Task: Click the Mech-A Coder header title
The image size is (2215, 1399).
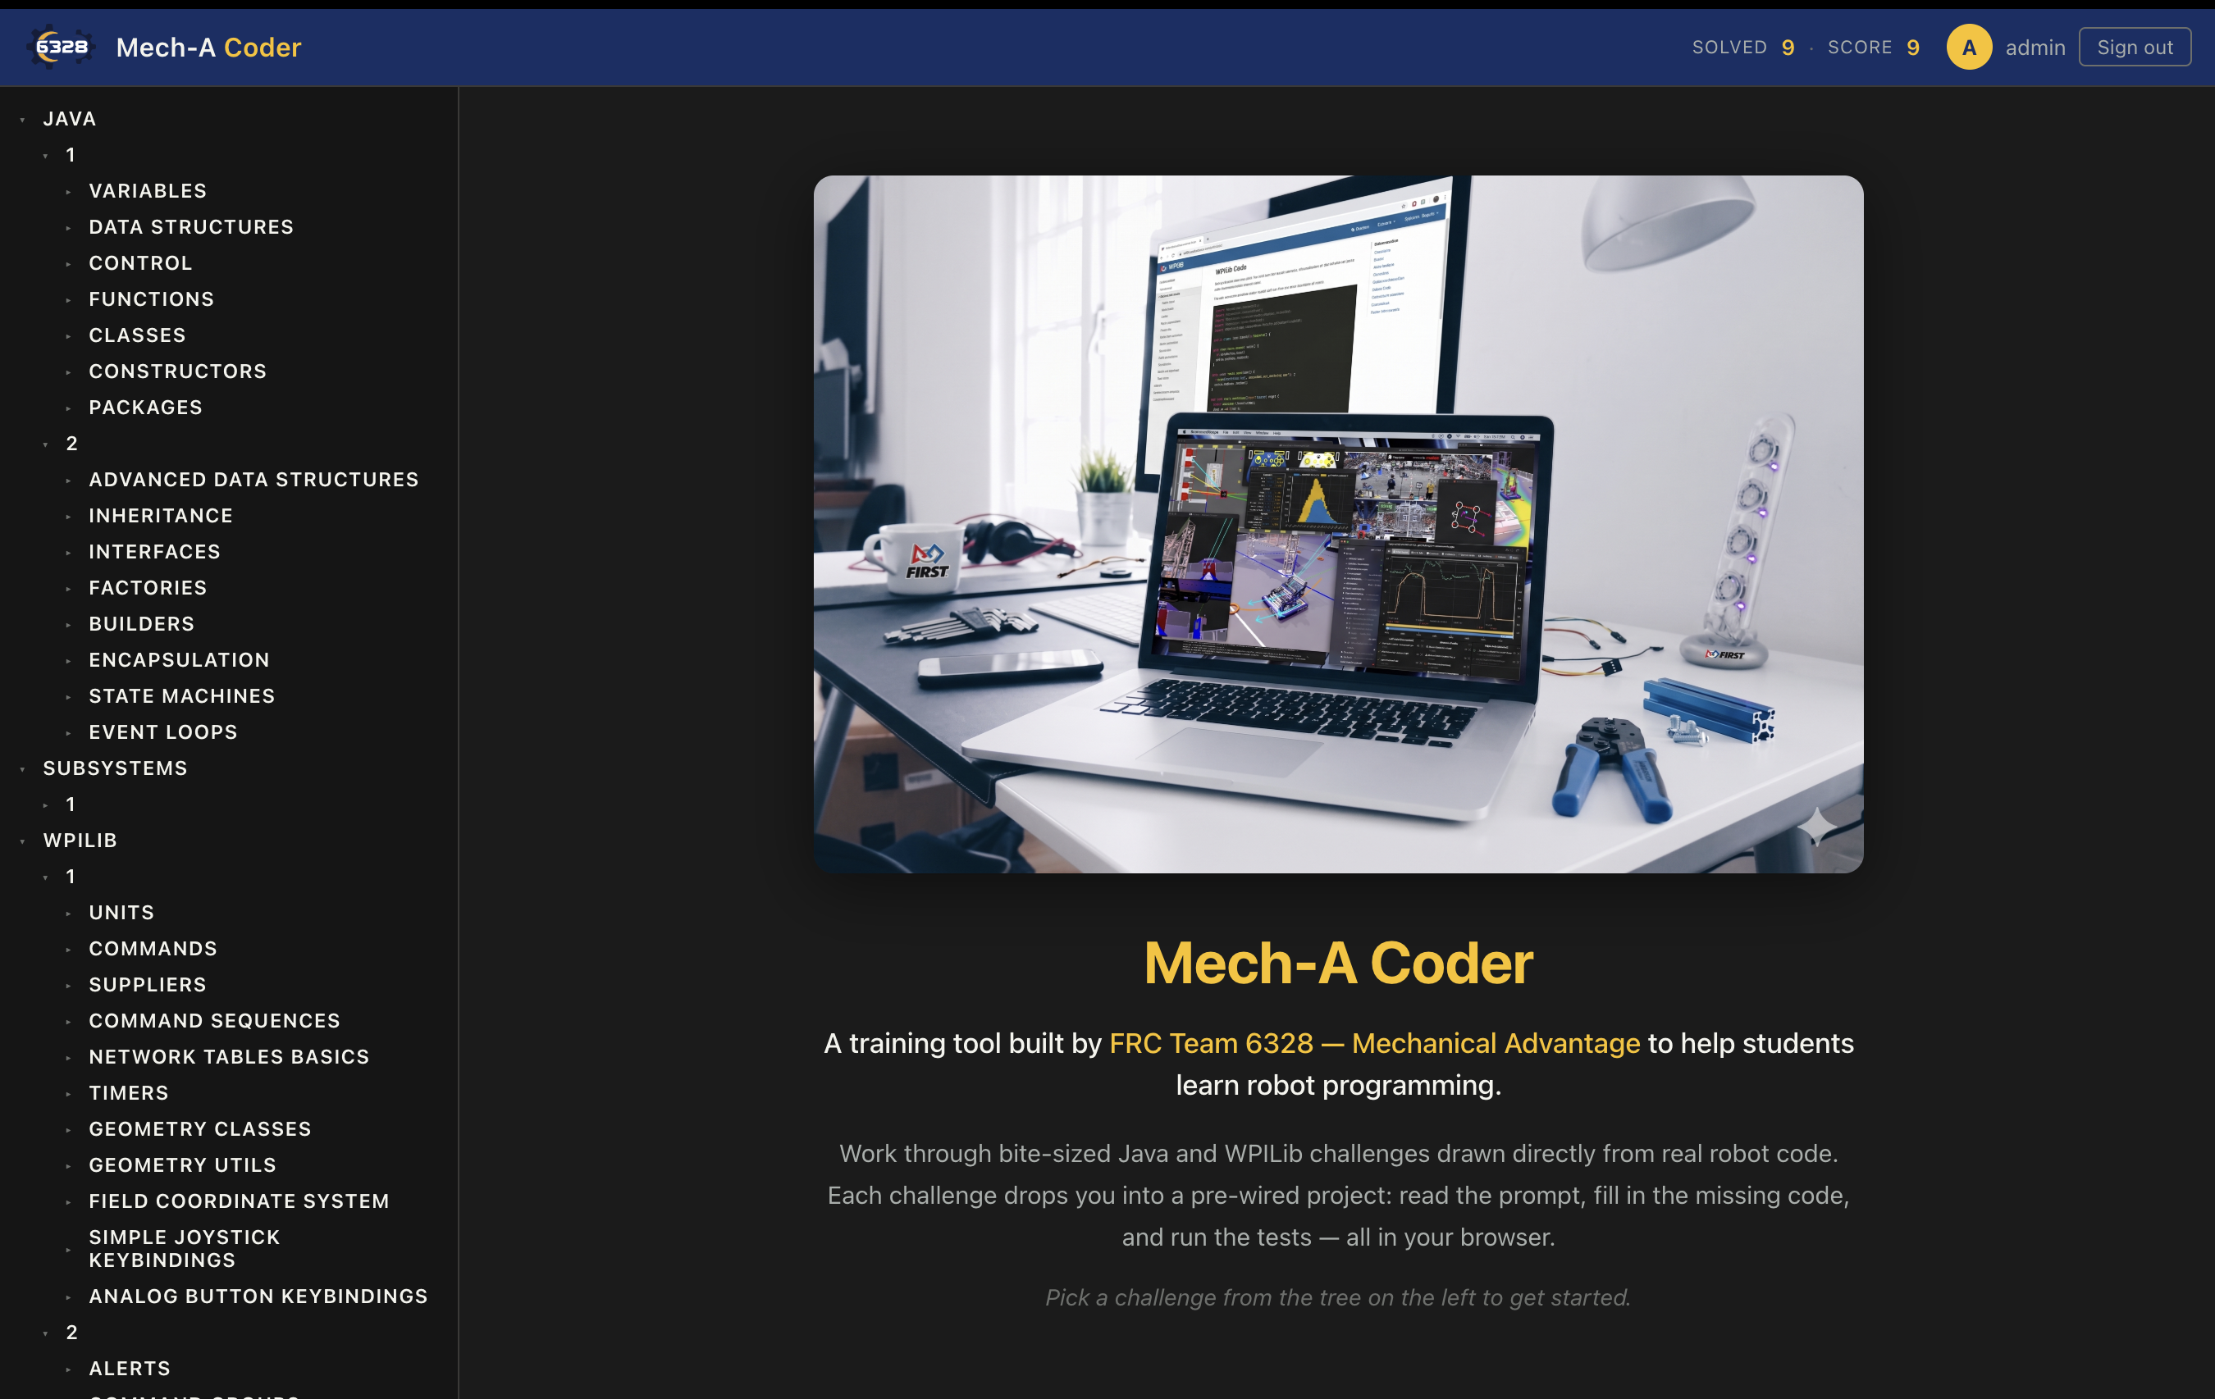Action: click(209, 47)
